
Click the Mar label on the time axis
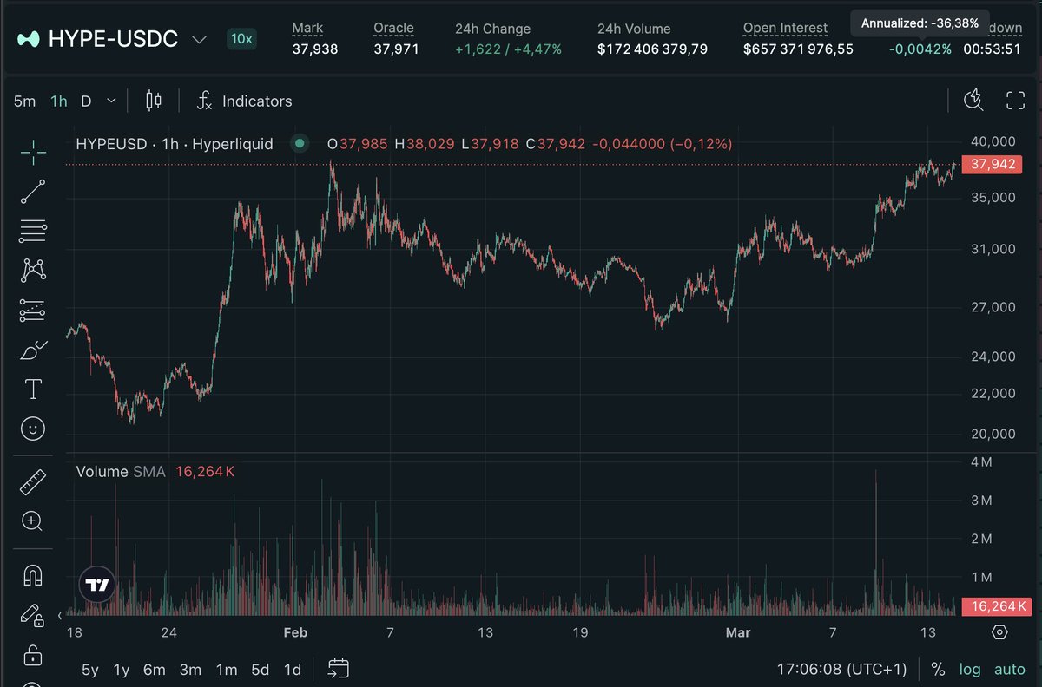[738, 632]
